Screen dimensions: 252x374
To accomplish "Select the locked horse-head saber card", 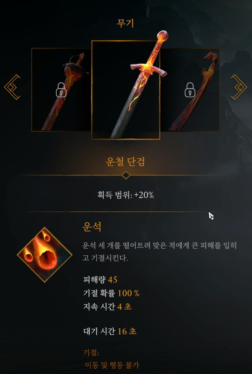I will [x=190, y=90].
